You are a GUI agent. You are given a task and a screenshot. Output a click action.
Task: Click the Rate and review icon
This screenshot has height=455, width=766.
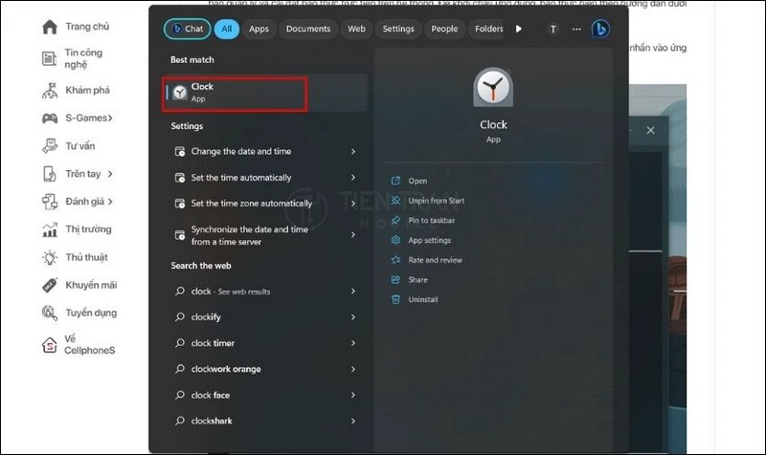pyautogui.click(x=395, y=260)
